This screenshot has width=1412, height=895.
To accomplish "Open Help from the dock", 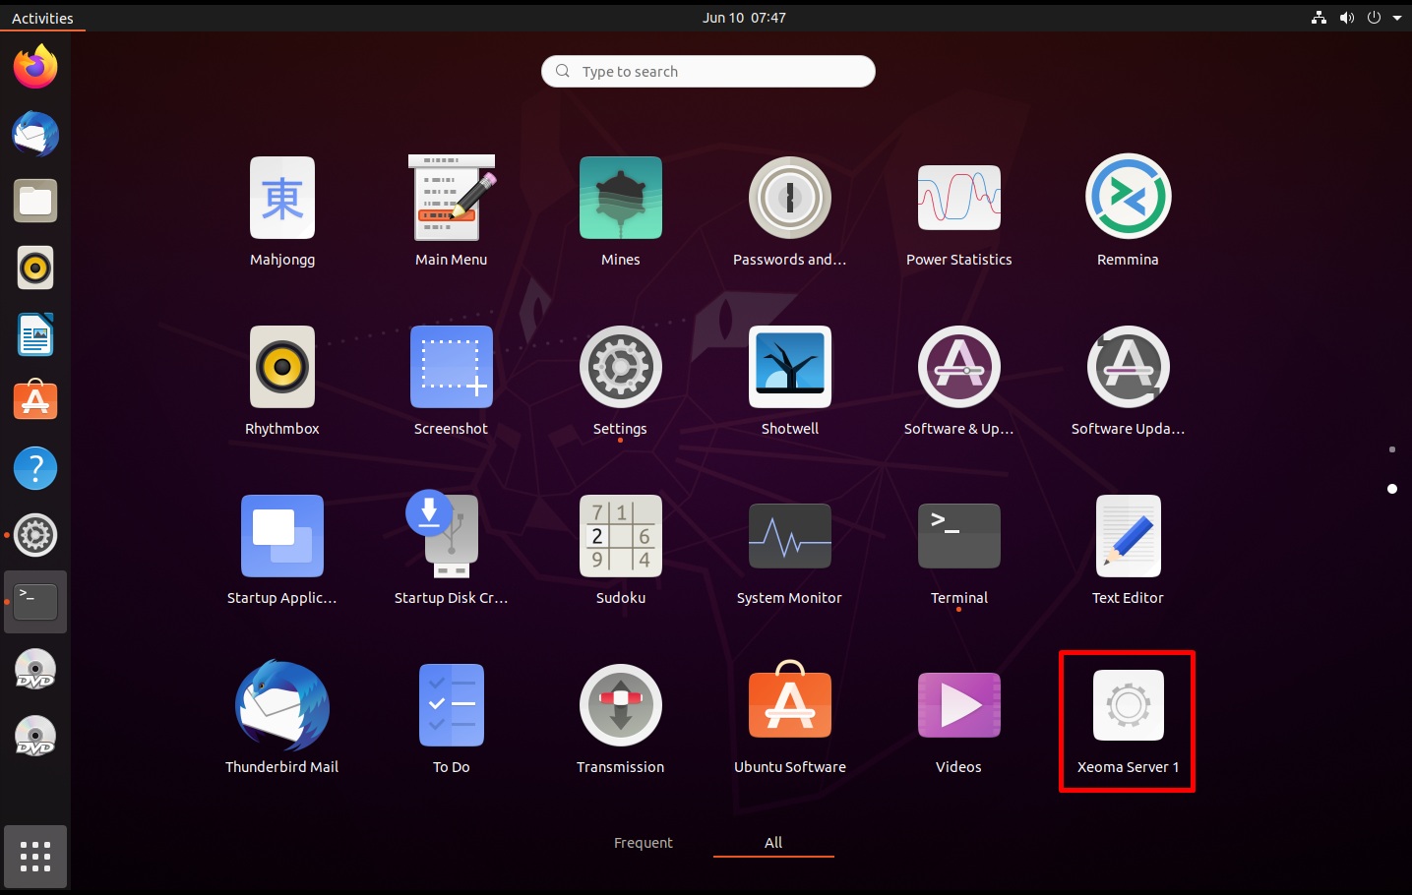I will 35,468.
